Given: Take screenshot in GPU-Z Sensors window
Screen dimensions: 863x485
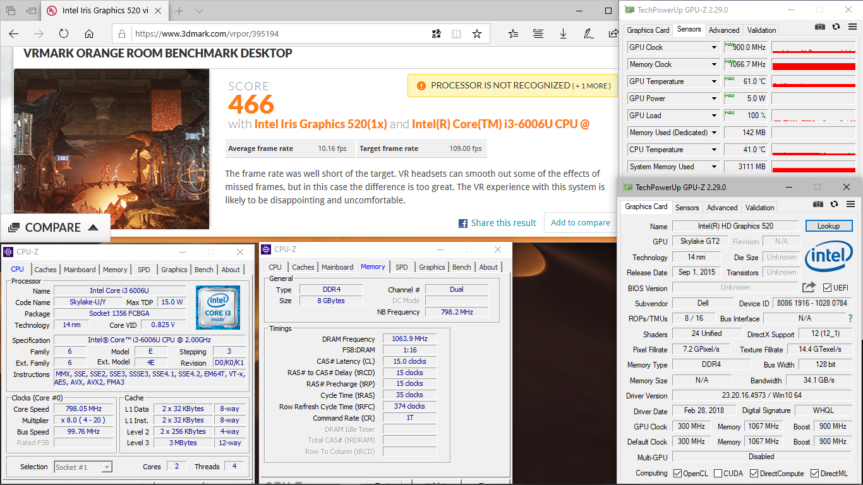Looking at the screenshot, I should coord(819,27).
